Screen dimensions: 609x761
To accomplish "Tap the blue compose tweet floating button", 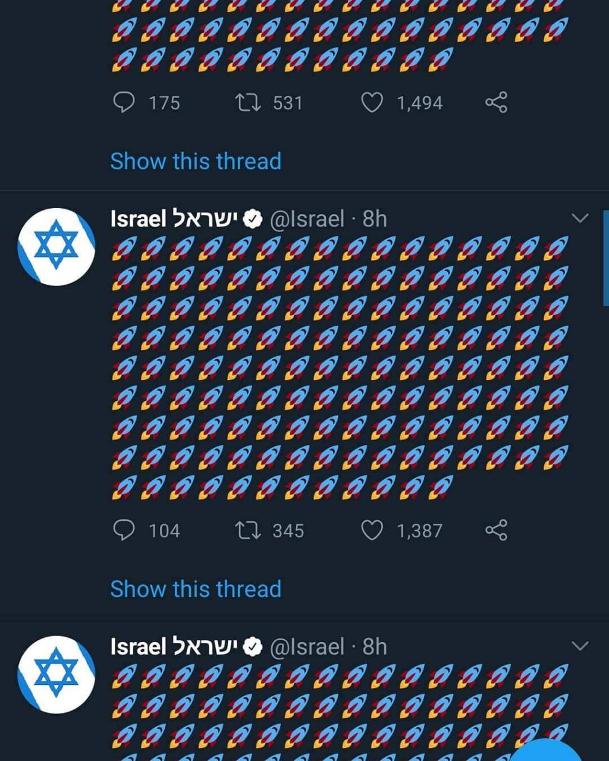I will 546,750.
